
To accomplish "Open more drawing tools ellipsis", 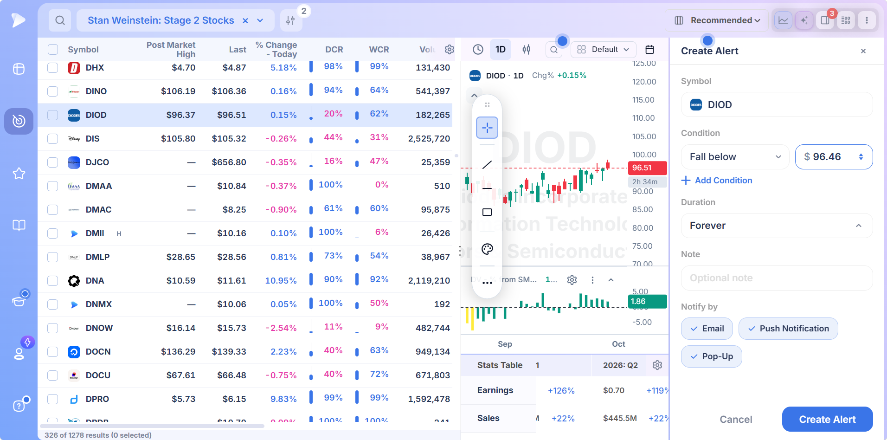I will 487,283.
